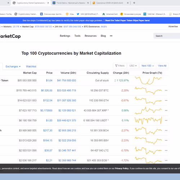
Task: Open the YoBit.Net Ethereum bookmark
Action: tap(155, 14)
